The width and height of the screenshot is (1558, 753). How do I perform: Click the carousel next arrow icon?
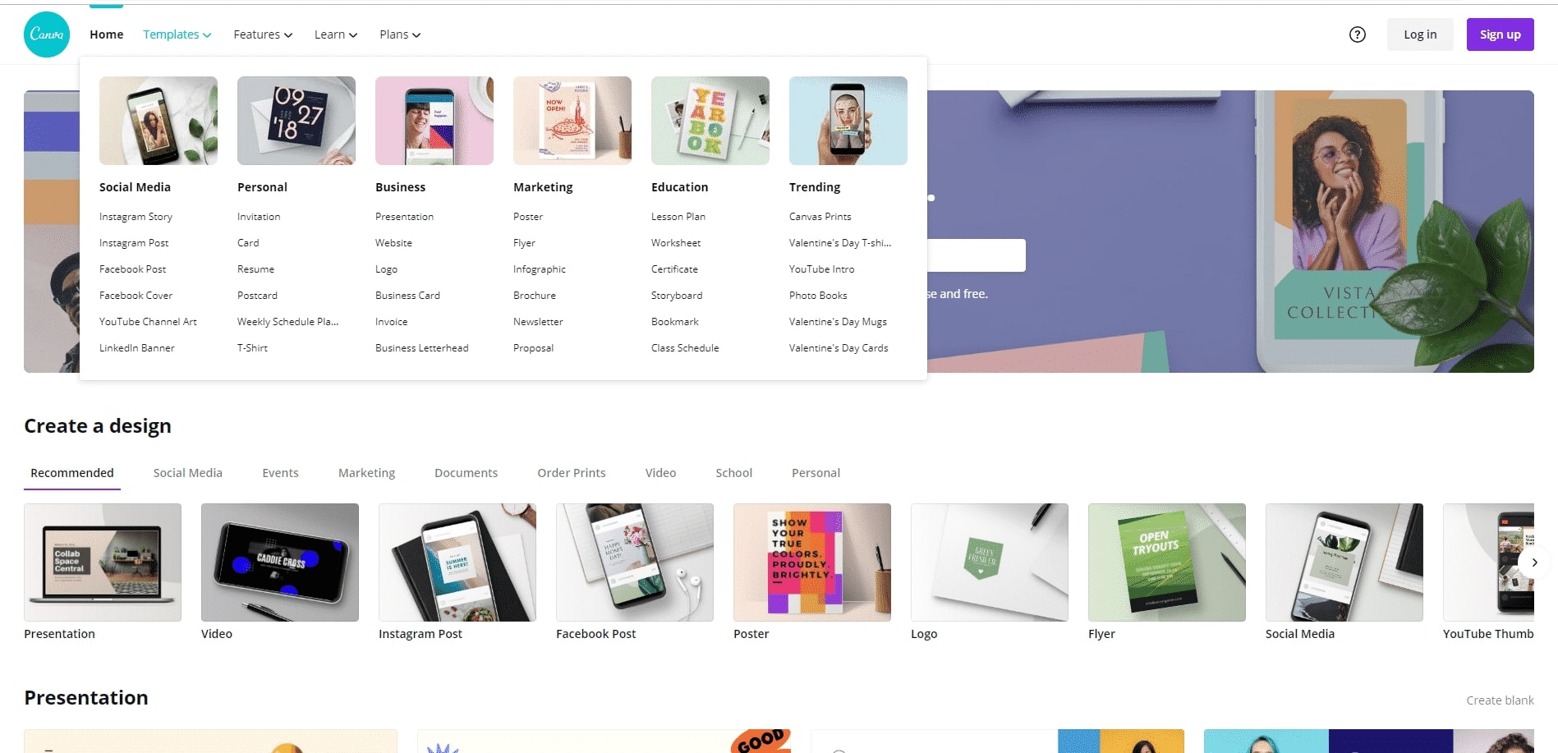1533,562
